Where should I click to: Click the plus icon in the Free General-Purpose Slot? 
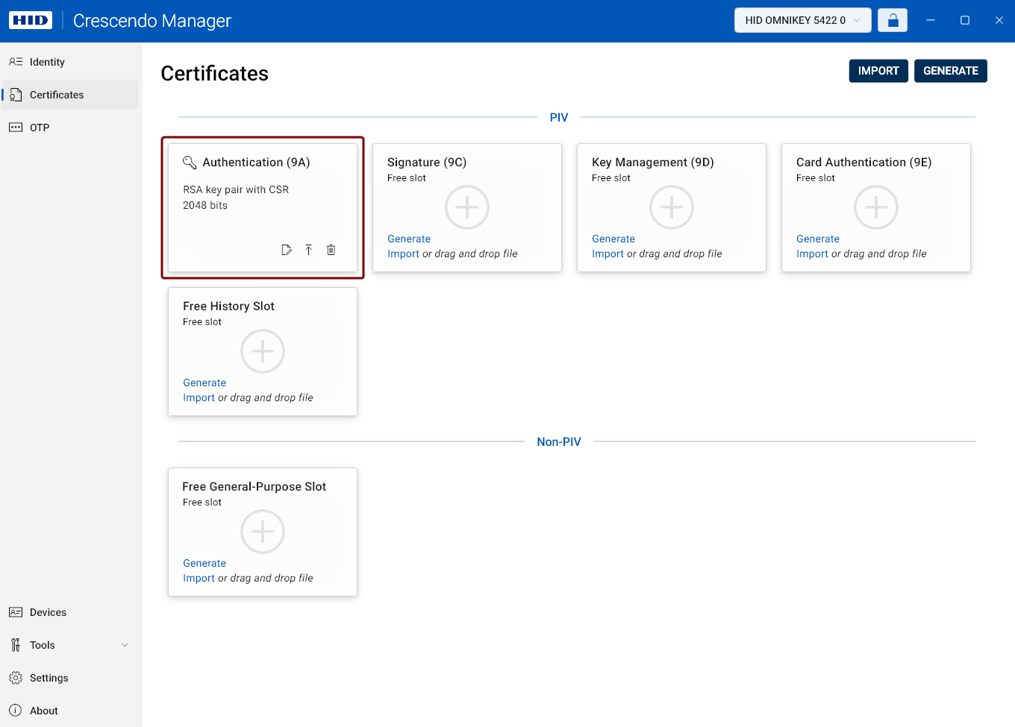click(x=263, y=532)
